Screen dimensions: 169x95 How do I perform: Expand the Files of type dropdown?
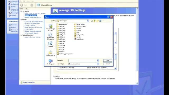tap(98, 64)
